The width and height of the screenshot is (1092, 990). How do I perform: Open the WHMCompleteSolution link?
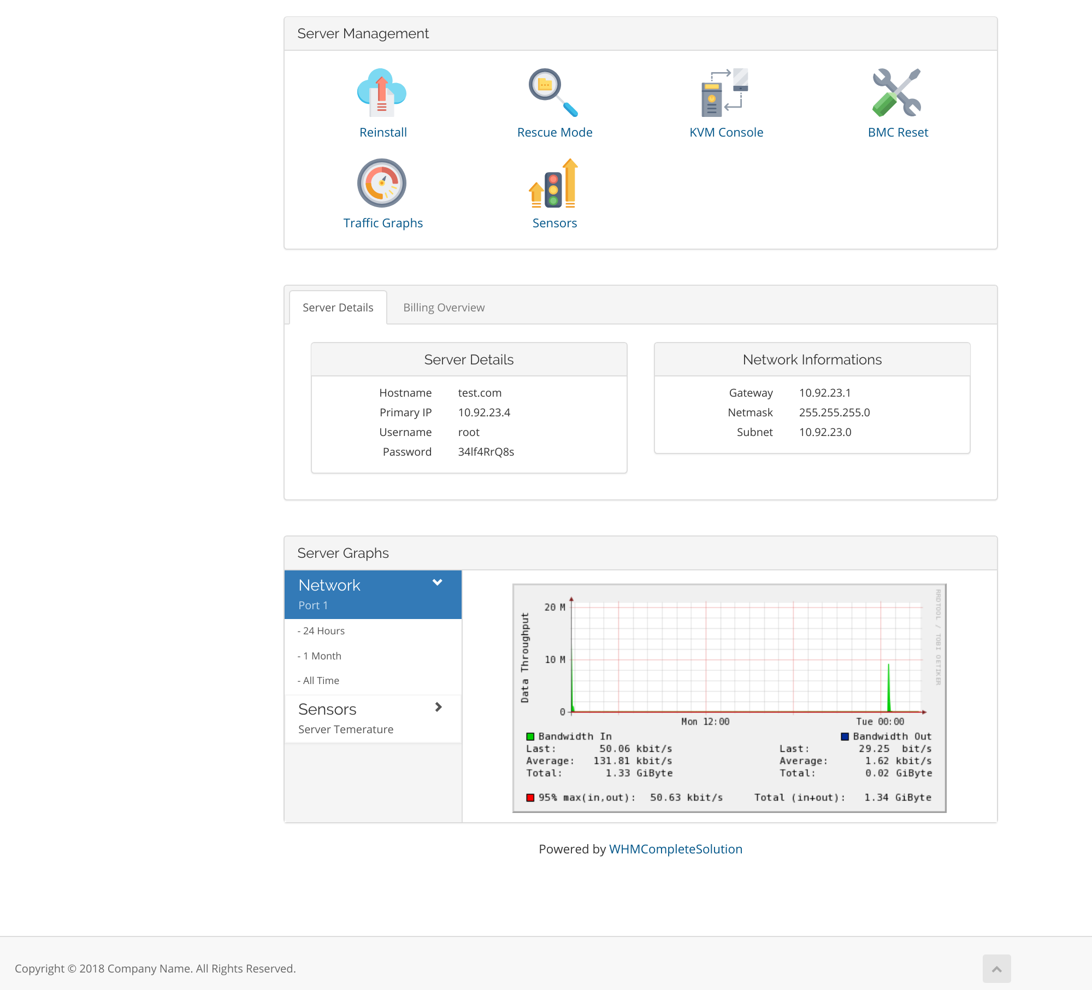pyautogui.click(x=676, y=849)
